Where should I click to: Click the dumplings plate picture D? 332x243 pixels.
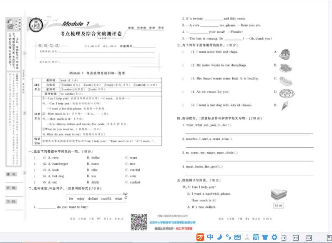click(287, 93)
